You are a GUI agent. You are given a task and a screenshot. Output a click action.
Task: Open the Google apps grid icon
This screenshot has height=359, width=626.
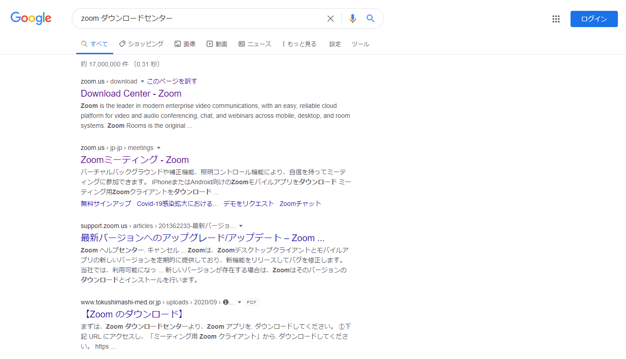click(556, 19)
